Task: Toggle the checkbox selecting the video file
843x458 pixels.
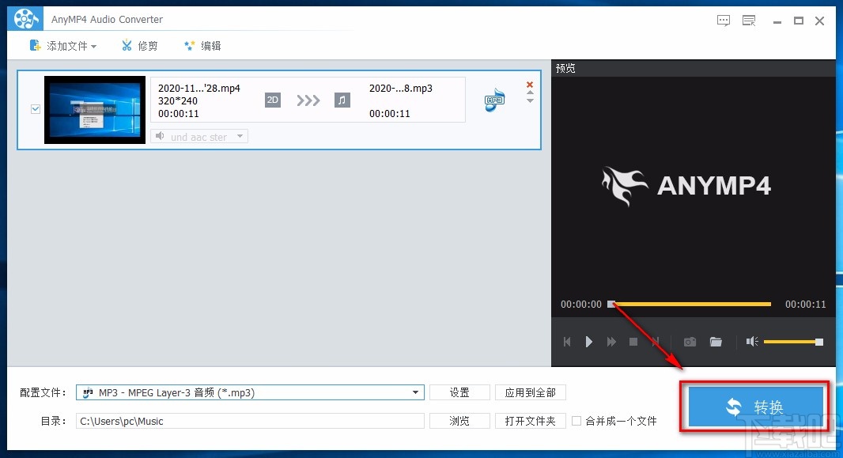Action: click(35, 109)
